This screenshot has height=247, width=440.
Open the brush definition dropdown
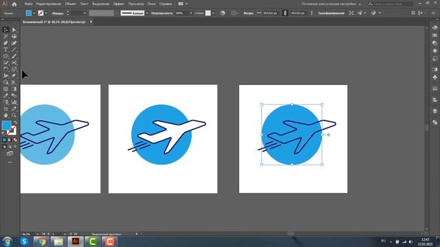point(146,13)
